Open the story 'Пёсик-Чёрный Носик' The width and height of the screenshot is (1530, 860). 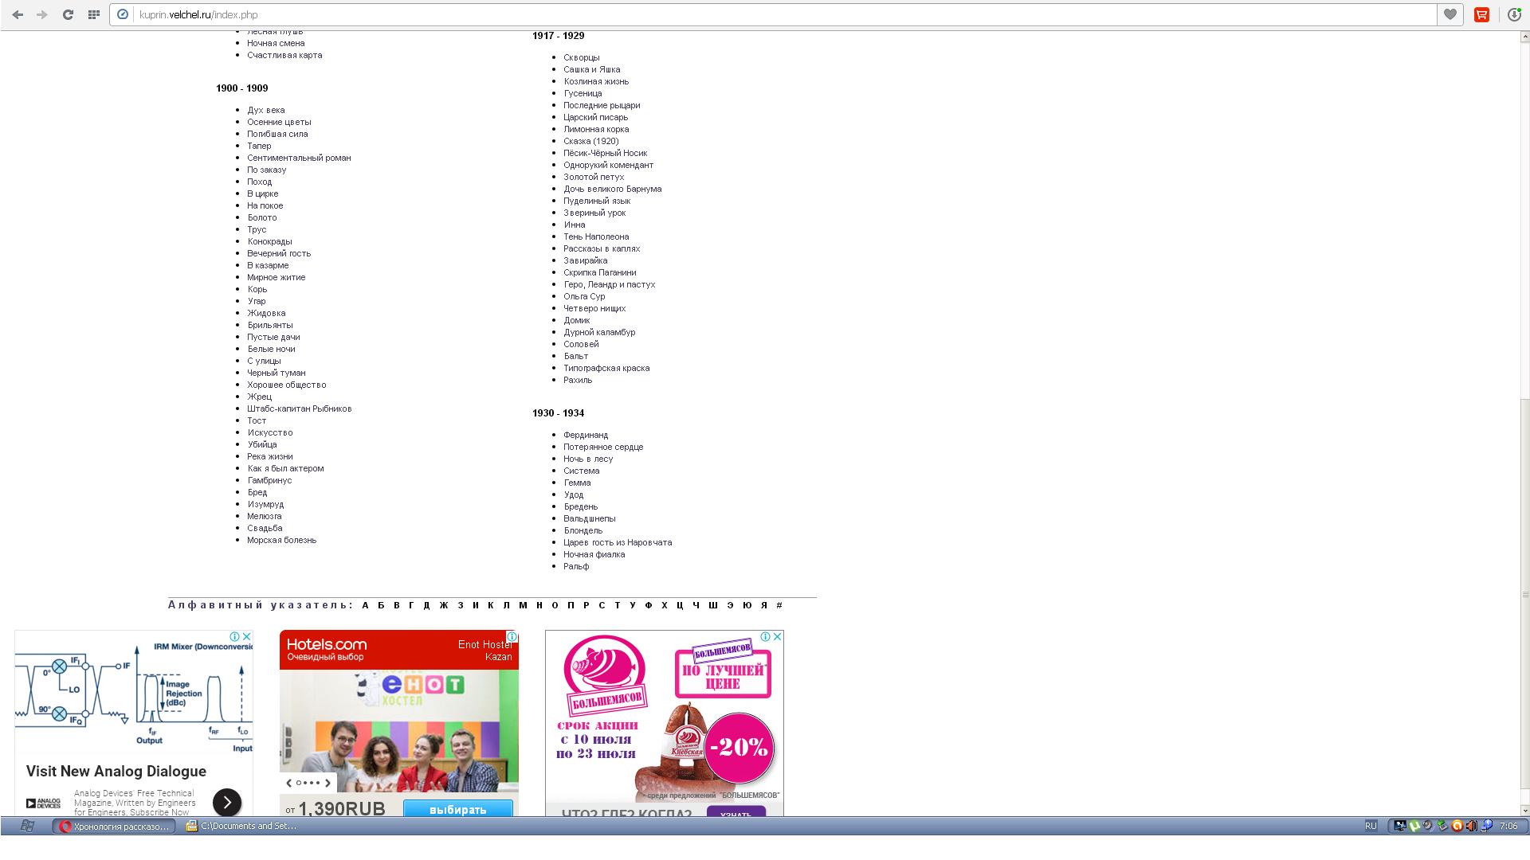(606, 153)
